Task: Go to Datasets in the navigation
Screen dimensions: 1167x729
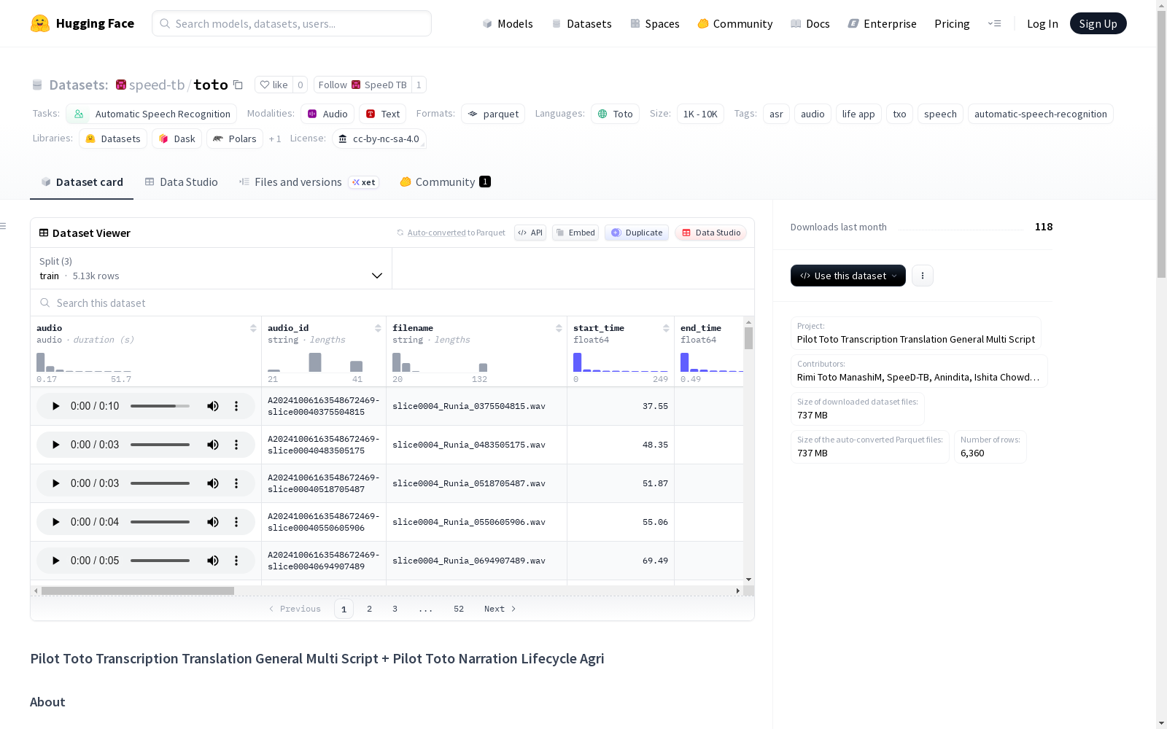Action: click(x=581, y=23)
